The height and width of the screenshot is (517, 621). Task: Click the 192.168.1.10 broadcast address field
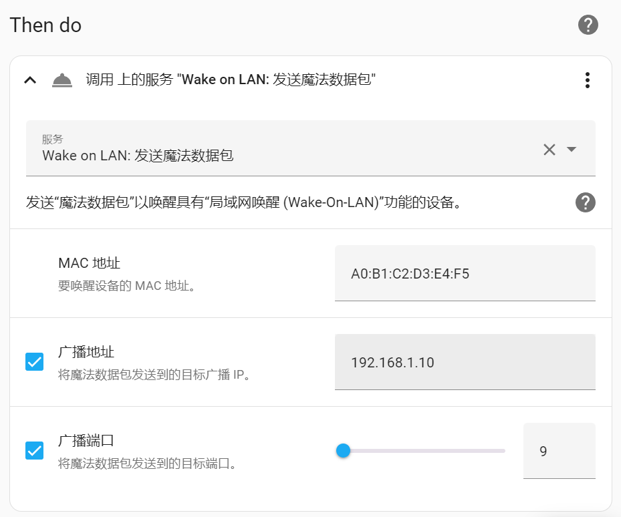tap(465, 362)
